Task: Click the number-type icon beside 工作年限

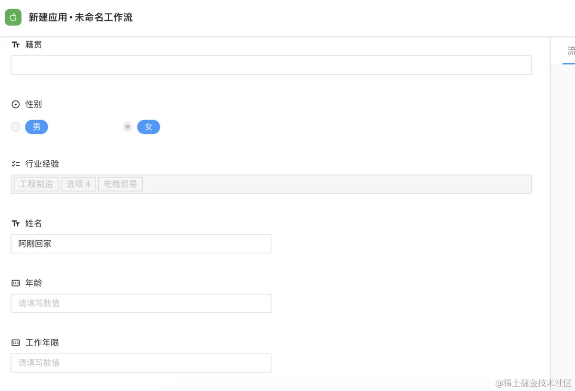Action: coord(16,343)
